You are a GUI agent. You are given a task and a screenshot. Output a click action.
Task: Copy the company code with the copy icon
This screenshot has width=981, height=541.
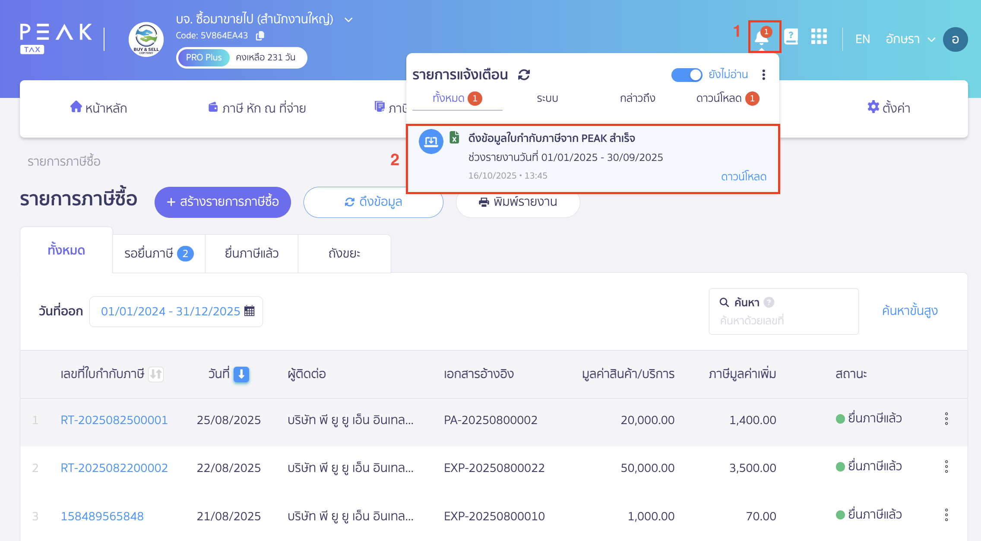pos(259,35)
